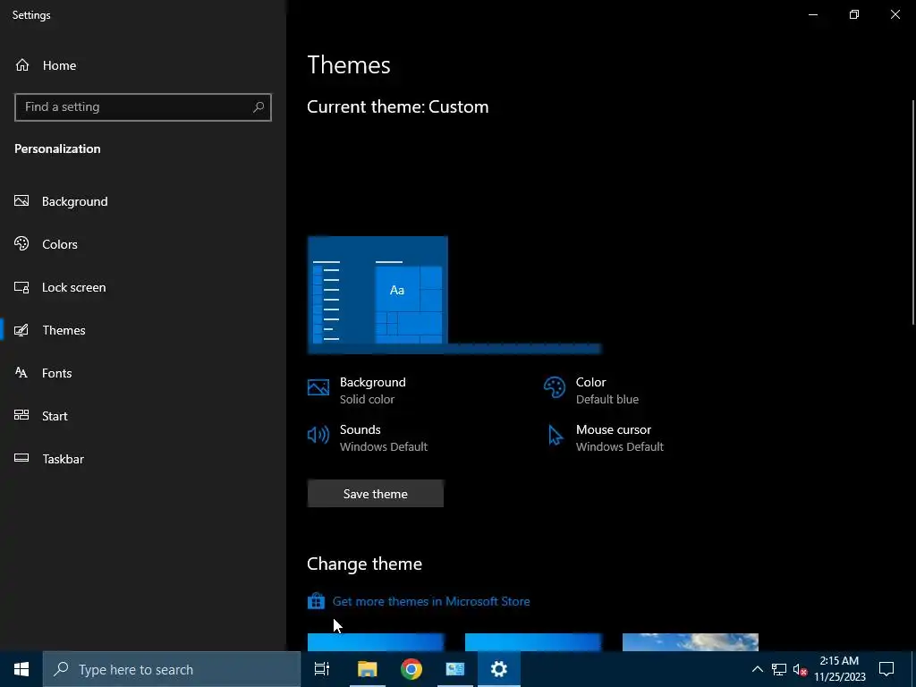Click the Show desktop sliver at taskbar end
This screenshot has height=687, width=916.
coord(913,669)
